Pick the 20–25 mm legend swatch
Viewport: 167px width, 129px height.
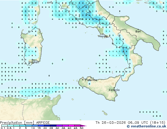[x=47, y=126]
